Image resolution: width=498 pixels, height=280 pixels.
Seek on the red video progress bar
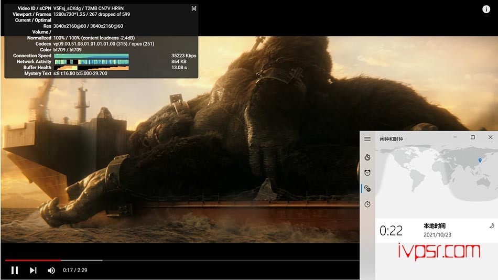[33, 260]
